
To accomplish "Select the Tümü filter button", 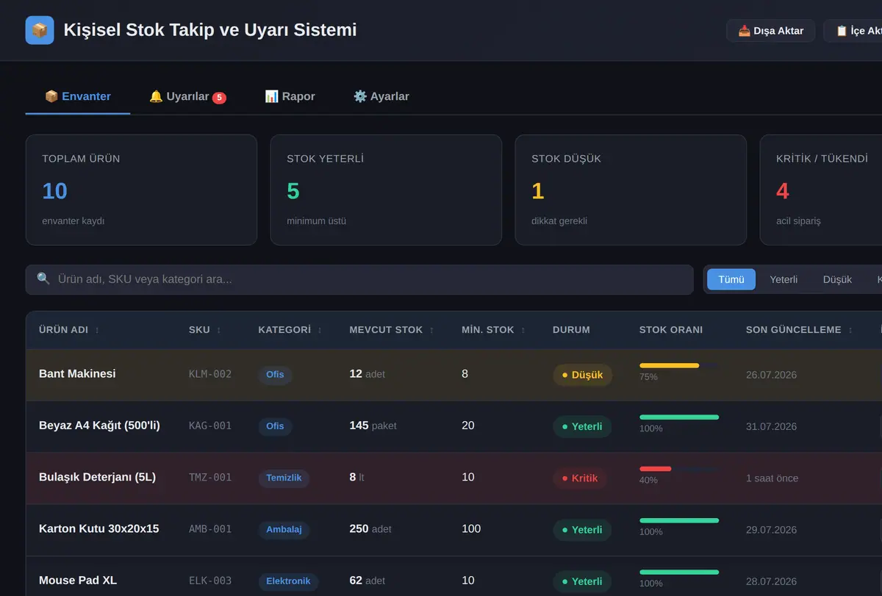I will (731, 279).
